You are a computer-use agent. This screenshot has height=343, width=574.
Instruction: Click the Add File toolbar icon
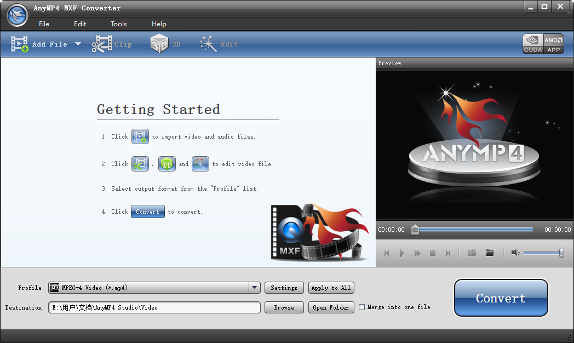coord(20,44)
